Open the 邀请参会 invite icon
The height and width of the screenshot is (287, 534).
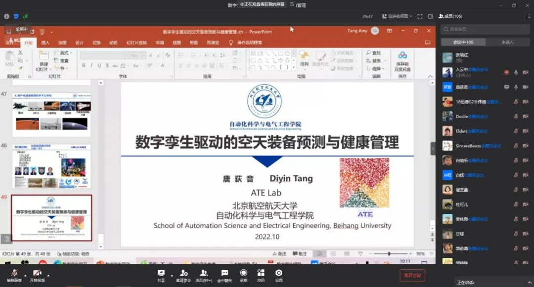coord(184,273)
